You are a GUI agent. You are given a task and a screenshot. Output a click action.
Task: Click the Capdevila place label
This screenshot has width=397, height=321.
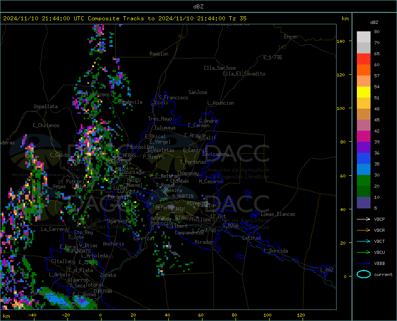130,102
